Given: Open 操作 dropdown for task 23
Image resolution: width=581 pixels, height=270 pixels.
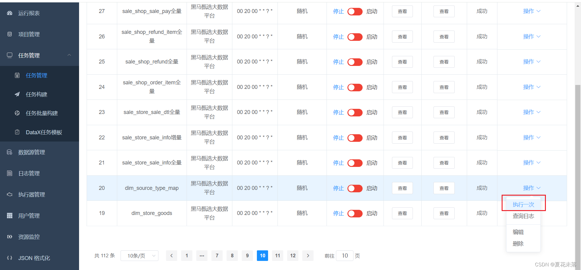Looking at the screenshot, I should pyautogui.click(x=532, y=112).
